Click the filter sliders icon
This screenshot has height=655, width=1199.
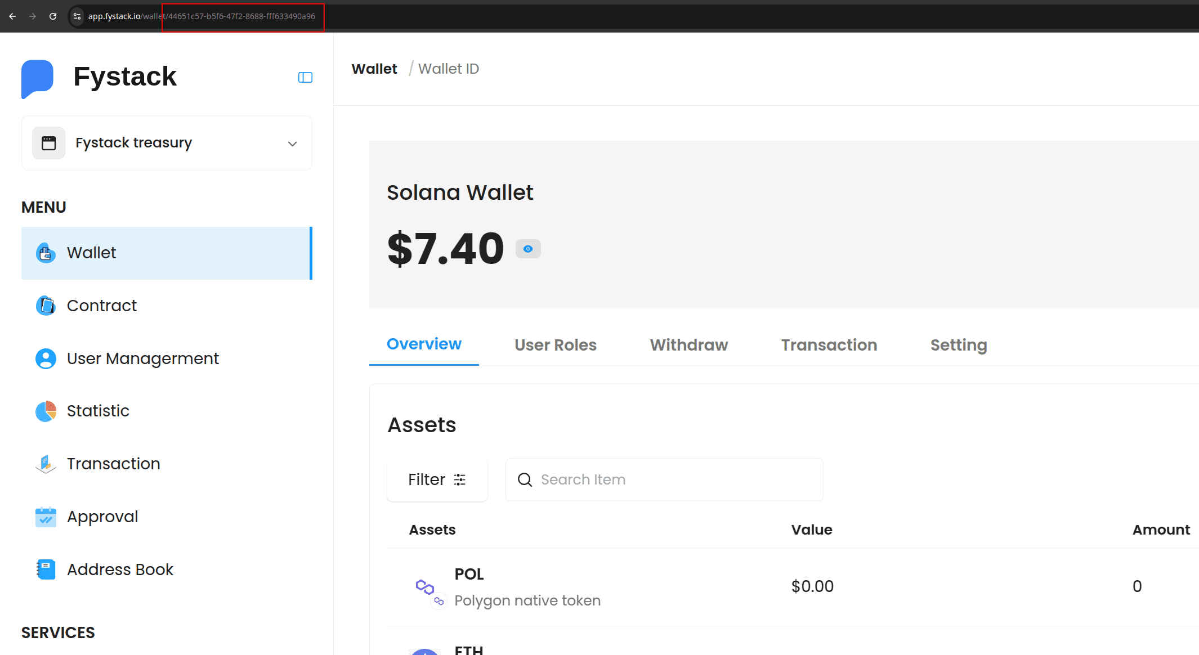tap(460, 479)
